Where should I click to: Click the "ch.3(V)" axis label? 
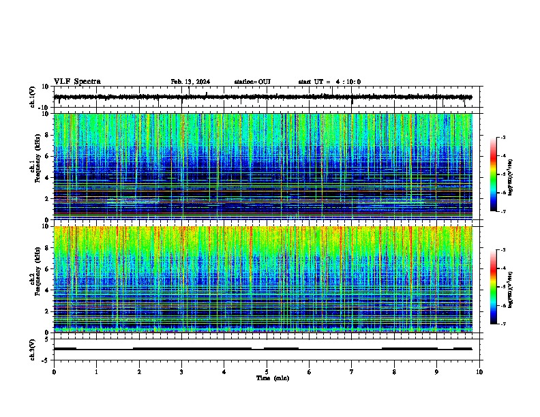click(33, 350)
